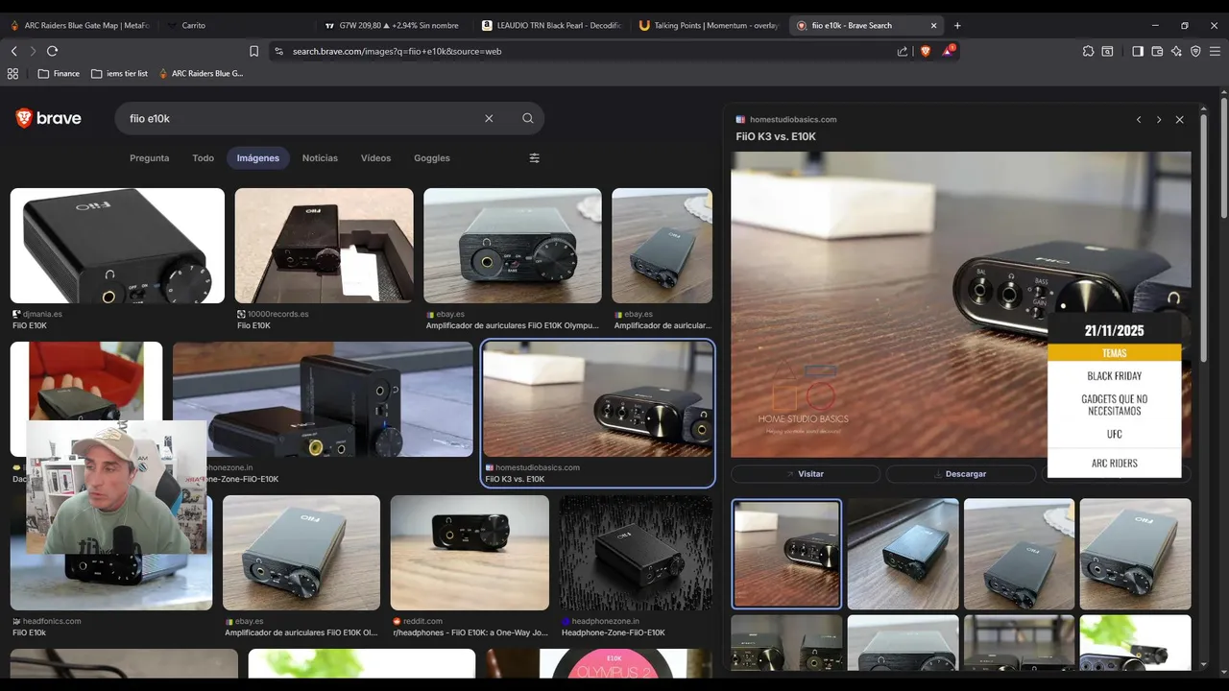Open the Brave VPN shield icon
1229x691 pixels.
coord(1195,51)
